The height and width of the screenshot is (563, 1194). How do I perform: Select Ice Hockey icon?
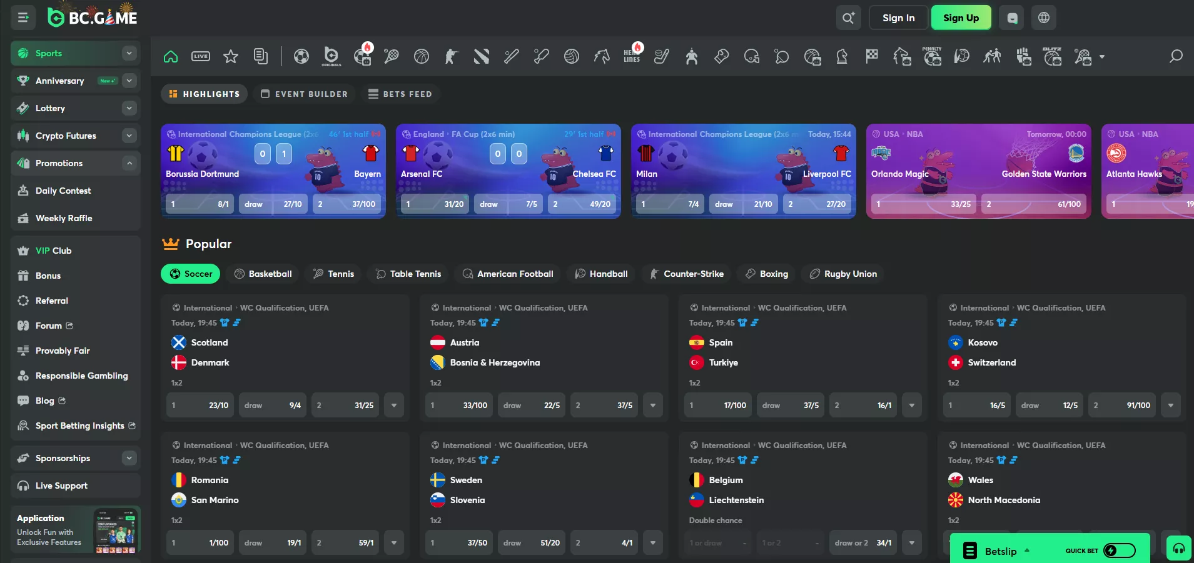[x=662, y=56]
